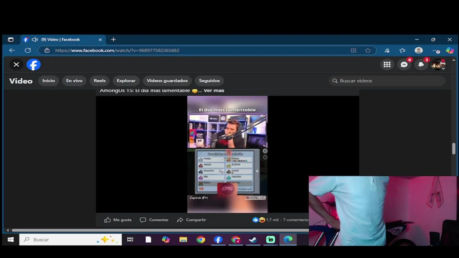
Task: Open the Copilot sidebar icon
Action: pos(450,51)
